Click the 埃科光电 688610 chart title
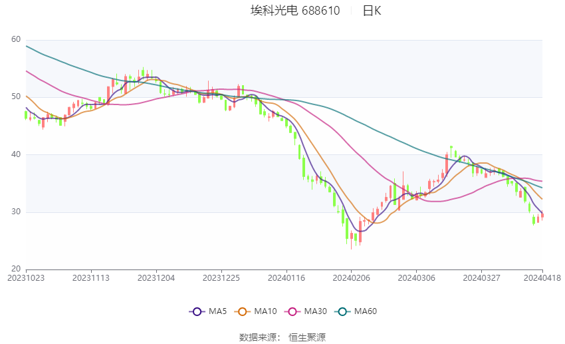The image size is (565, 344). tap(295, 11)
